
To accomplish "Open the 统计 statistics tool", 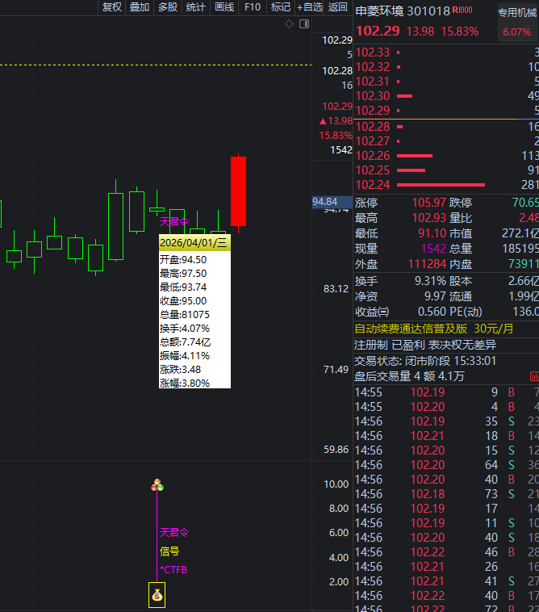I will coord(196,7).
